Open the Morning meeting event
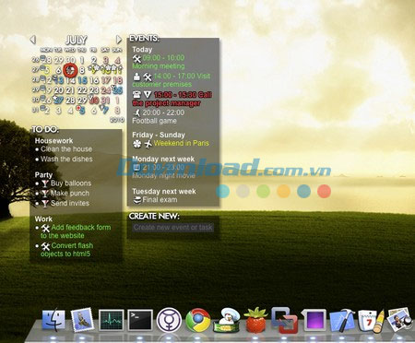Image resolution: width=415 pixels, height=343 pixels. click(x=159, y=62)
